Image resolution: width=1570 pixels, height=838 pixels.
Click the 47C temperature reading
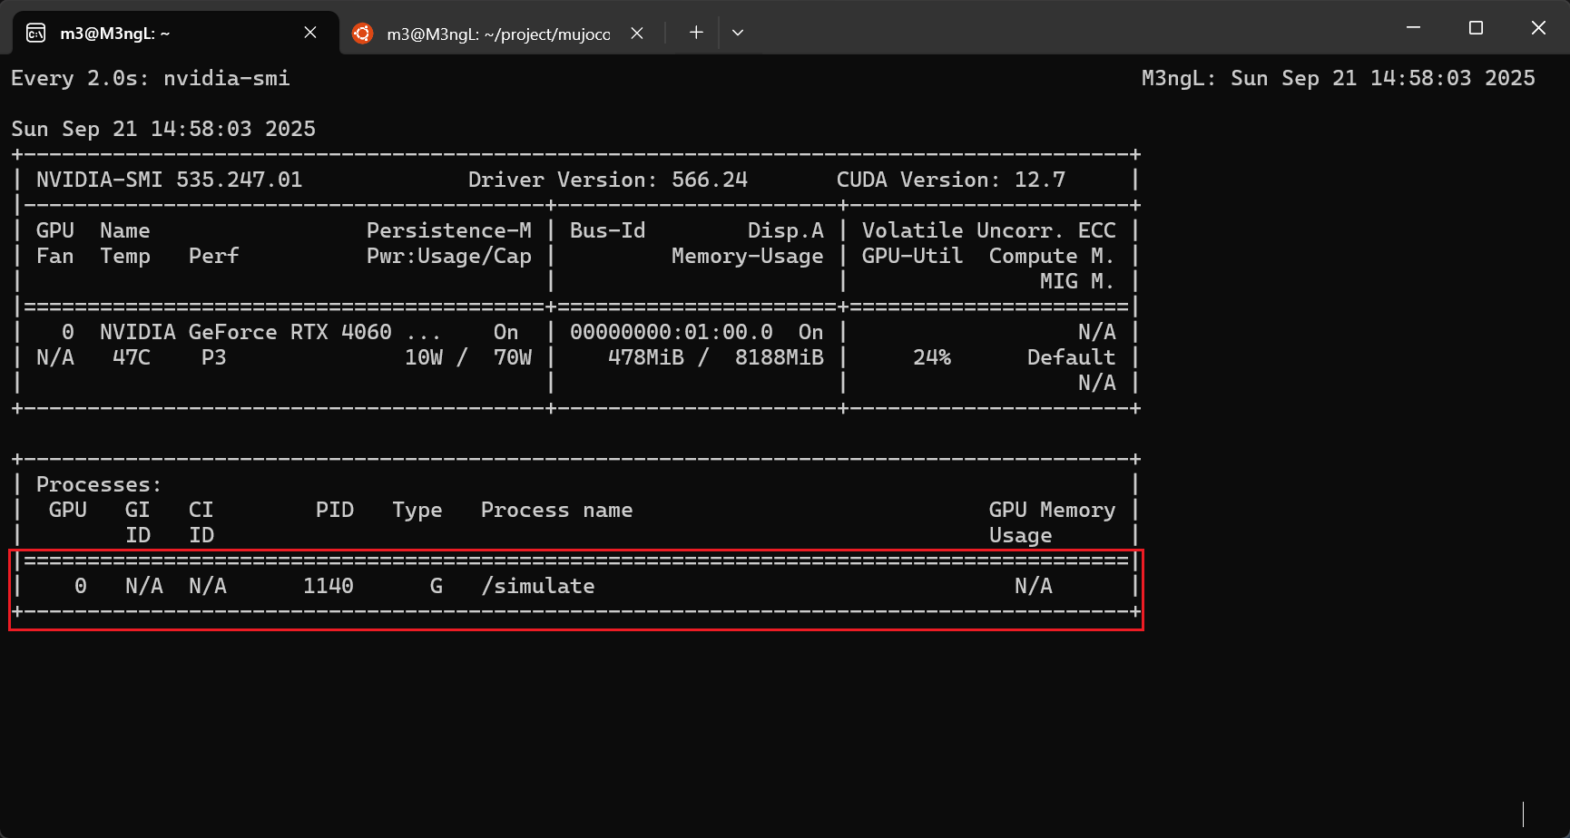pos(132,357)
